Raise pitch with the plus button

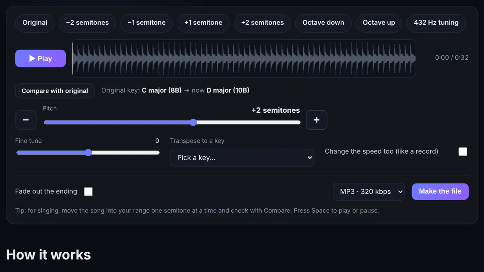(316, 120)
